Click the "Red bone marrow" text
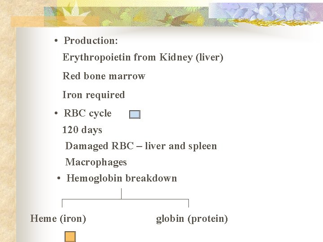This screenshot has width=323, height=242. click(x=104, y=76)
